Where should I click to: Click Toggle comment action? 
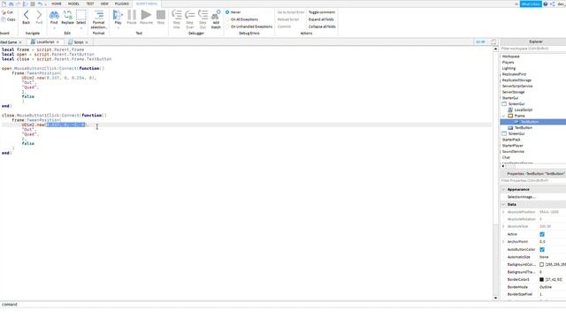(x=322, y=12)
